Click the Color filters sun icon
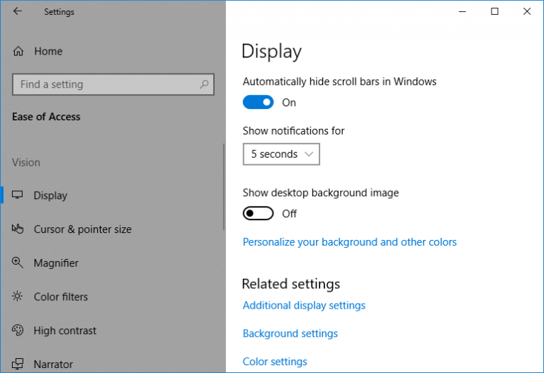The width and height of the screenshot is (544, 373). coord(17,297)
